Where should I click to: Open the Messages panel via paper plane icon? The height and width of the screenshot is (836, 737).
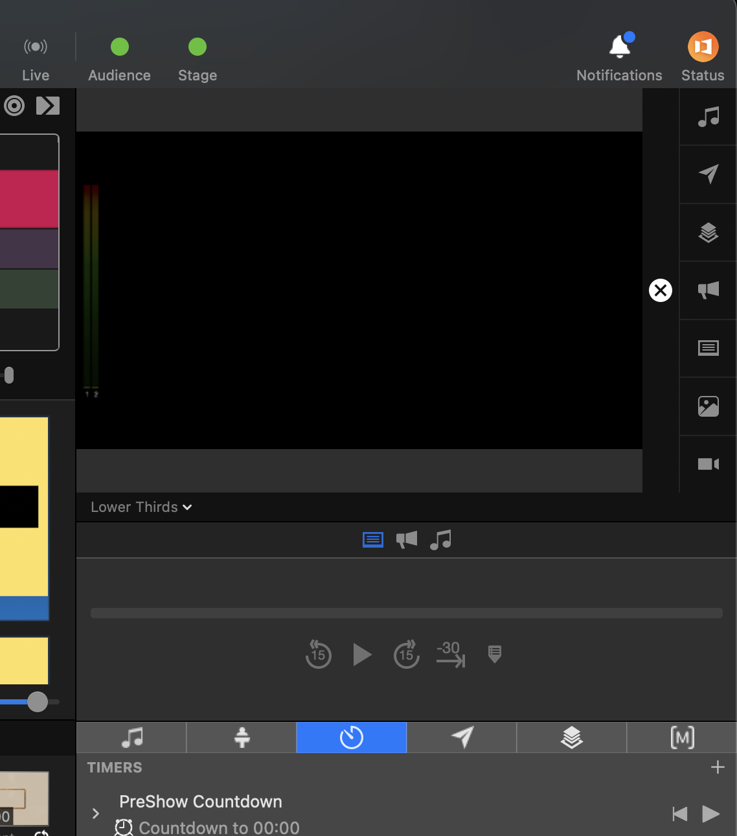tap(707, 174)
